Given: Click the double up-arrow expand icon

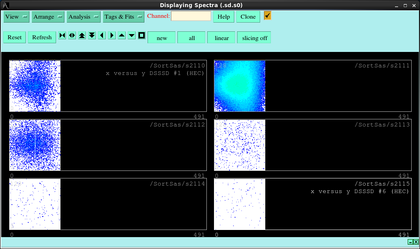Looking at the screenshot, I should [82, 36].
